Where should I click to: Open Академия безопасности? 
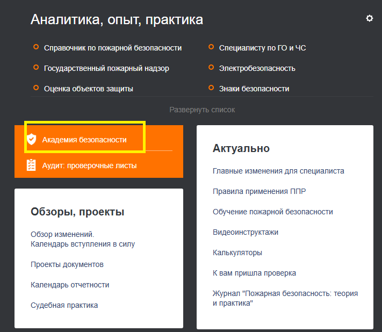pos(84,140)
